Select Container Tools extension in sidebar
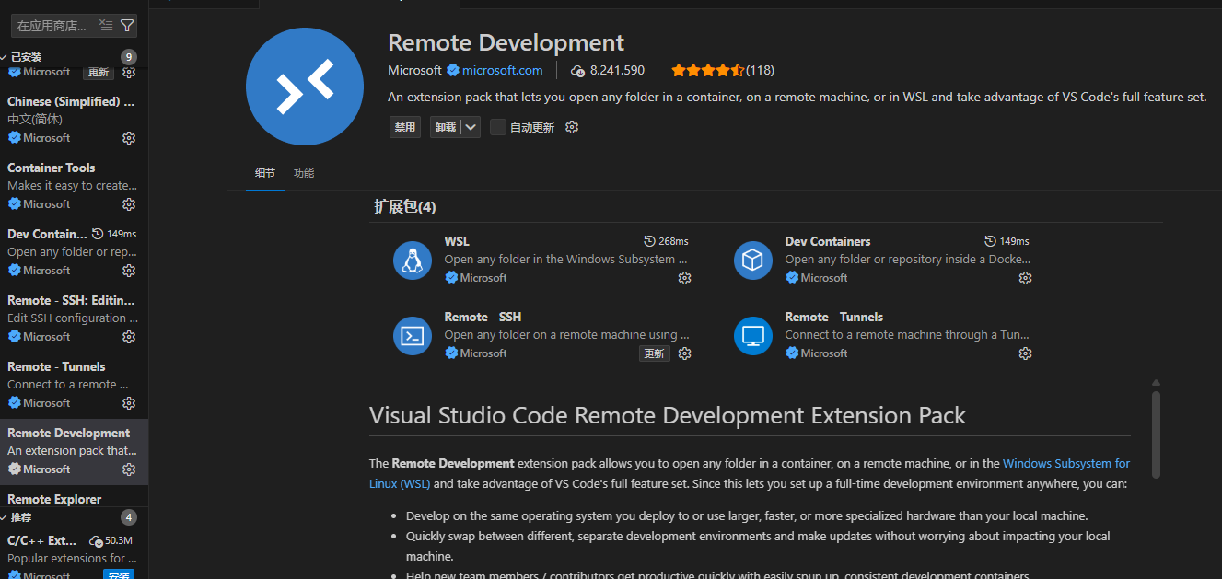Viewport: 1222px width, 579px height. [74, 186]
